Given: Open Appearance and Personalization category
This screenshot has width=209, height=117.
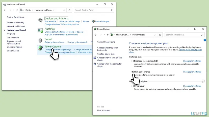Looking at the screenshot, I should pos(14,42).
